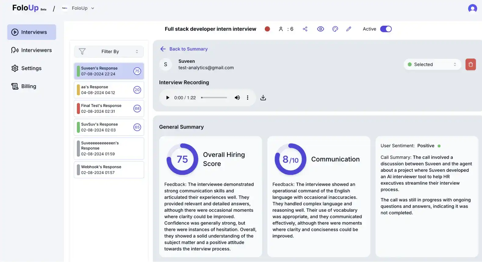The image size is (482, 262).
Task: Select SuvSuv's Response entry
Action: pyautogui.click(x=109, y=127)
